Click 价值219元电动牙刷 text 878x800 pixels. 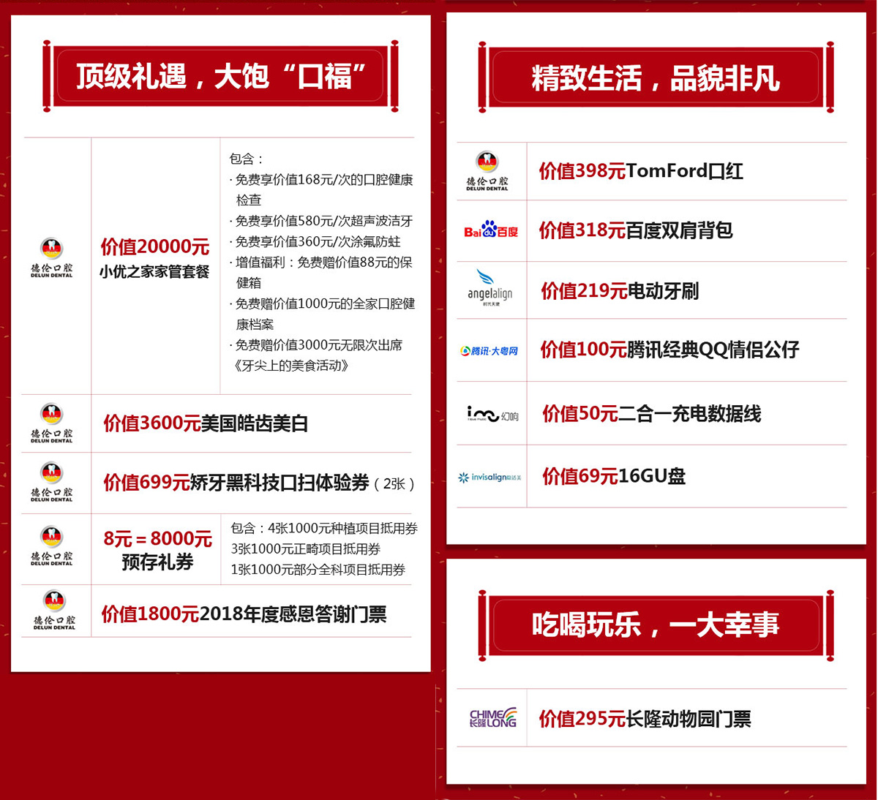620,291
